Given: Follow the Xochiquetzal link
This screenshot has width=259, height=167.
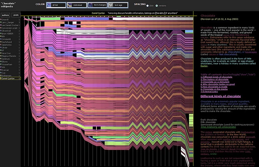Looking at the screenshot, I should pyautogui.click(x=248, y=132).
